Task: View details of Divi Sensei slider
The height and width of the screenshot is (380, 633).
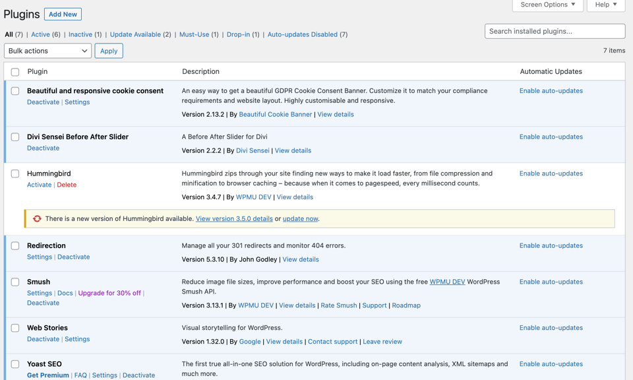Action: [293, 150]
